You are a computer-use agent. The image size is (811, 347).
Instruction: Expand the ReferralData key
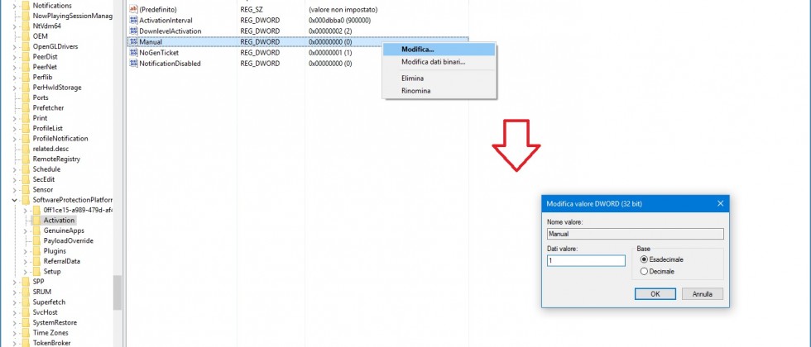(x=26, y=261)
